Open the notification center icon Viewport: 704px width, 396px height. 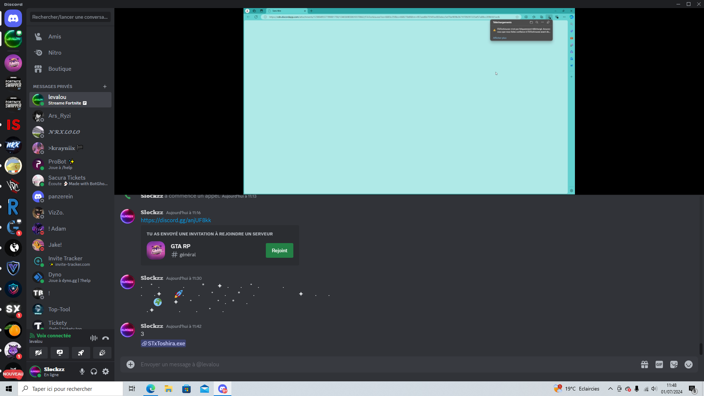[x=692, y=389]
